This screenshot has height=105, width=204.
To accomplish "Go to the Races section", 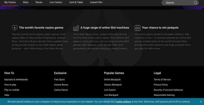I will pos(39,2).
